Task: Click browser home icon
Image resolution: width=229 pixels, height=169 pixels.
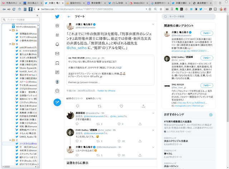Action: tap(19, 9)
